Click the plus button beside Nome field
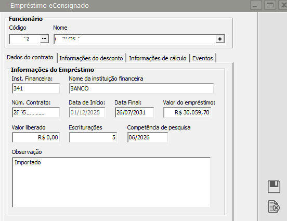This screenshot has width=287, height=221. pyautogui.click(x=220, y=39)
